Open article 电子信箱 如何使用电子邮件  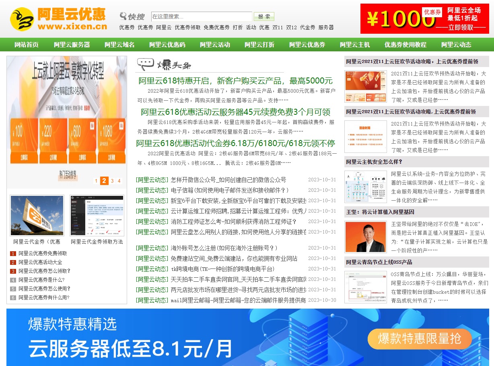click(230, 190)
